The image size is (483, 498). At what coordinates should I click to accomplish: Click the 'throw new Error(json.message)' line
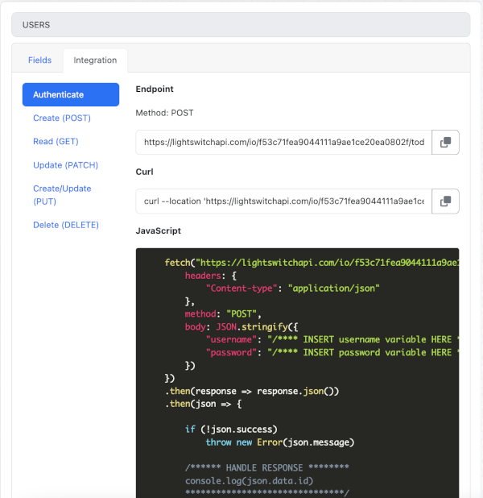point(280,442)
